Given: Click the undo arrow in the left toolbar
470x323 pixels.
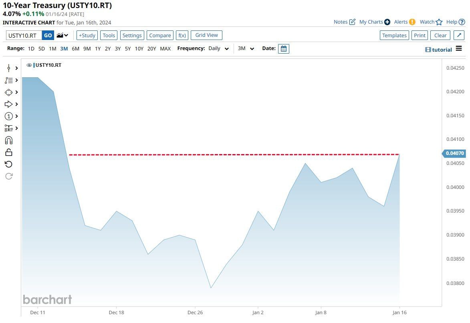Looking at the screenshot, I should point(9,164).
